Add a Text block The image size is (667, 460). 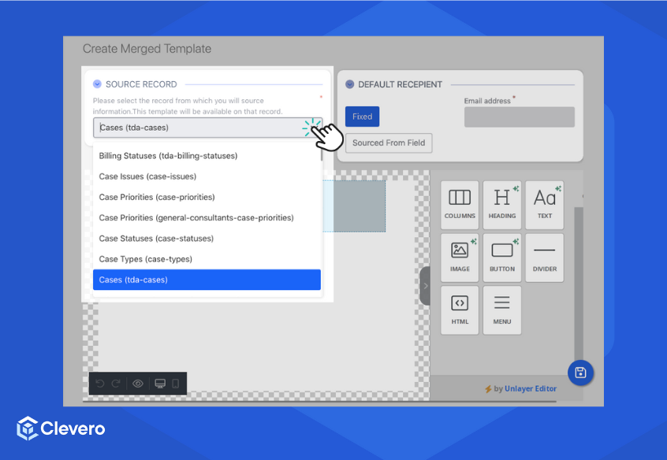coord(545,205)
